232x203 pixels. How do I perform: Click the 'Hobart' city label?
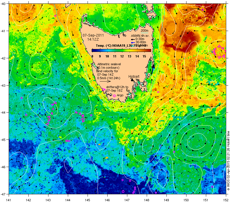tap(134, 77)
